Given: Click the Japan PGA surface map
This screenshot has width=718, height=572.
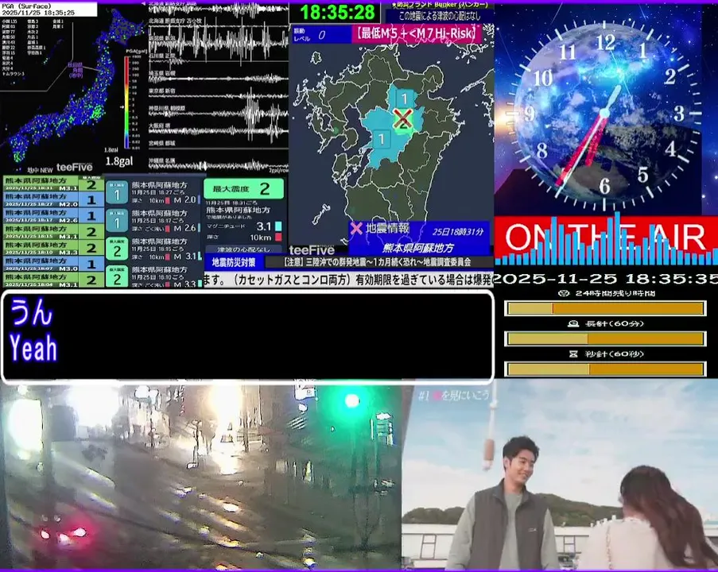Looking at the screenshot, I should [x=73, y=87].
